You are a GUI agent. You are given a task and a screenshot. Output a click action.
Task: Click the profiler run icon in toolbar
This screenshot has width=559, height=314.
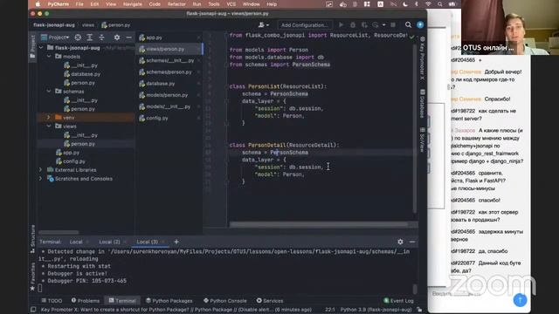(376, 25)
